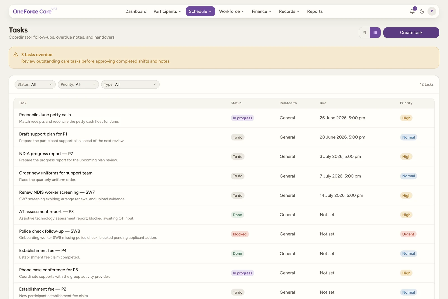
Task: Click Not set due for AT assessment report
Action: tap(327, 215)
